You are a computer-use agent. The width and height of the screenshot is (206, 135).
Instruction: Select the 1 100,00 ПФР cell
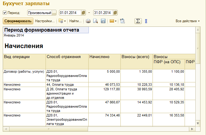coord(169,76)
